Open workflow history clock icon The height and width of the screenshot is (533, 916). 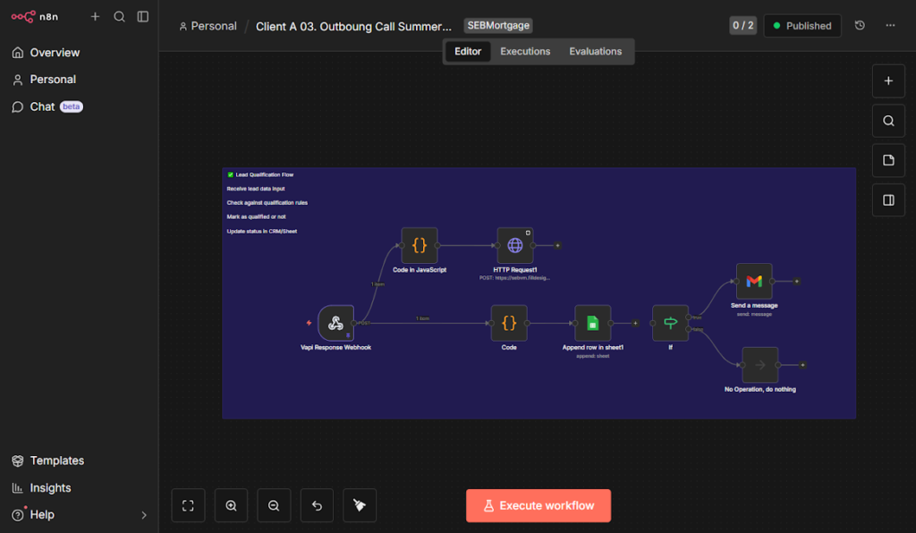point(860,26)
